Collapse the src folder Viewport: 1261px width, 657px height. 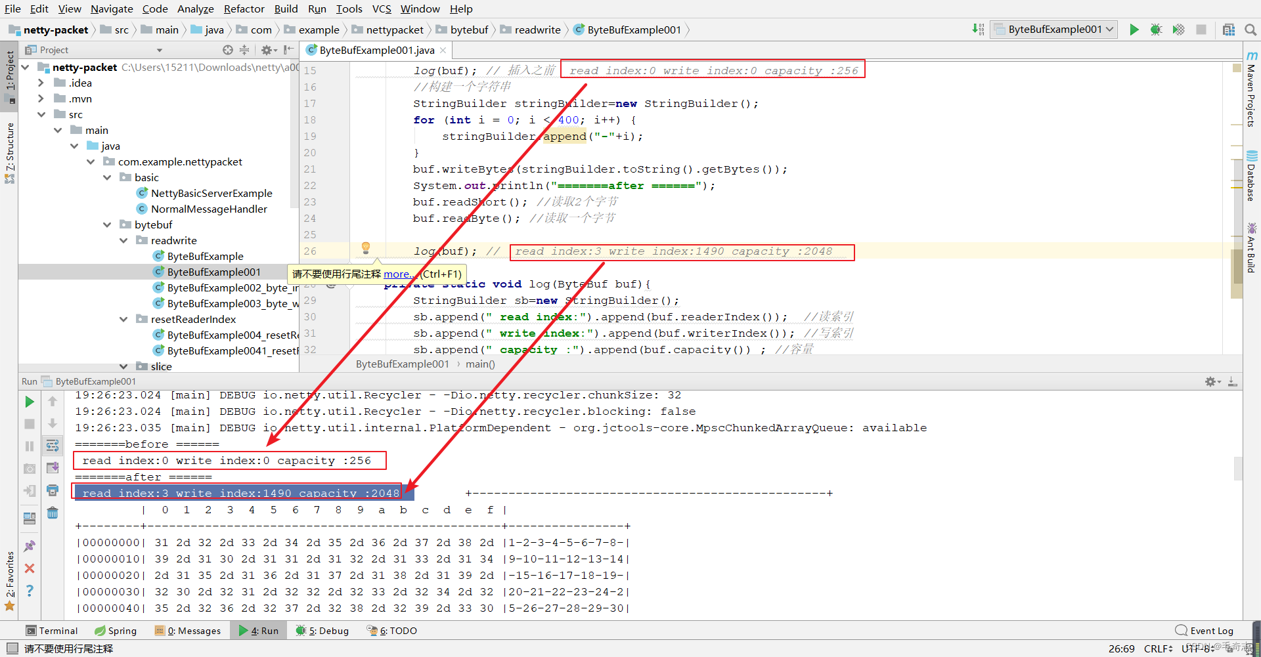41,114
